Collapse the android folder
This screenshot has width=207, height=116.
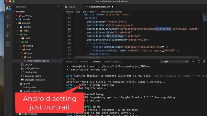pyautogui.click(x=16, y=23)
